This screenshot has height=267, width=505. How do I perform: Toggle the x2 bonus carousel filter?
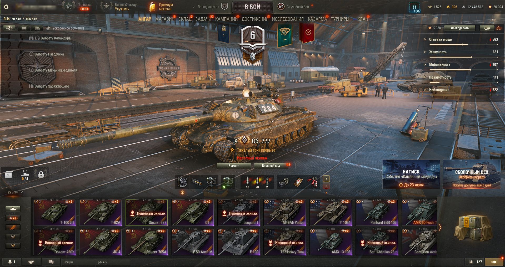(x=13, y=218)
